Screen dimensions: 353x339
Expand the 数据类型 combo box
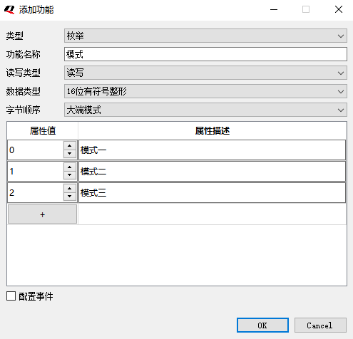coord(205,91)
